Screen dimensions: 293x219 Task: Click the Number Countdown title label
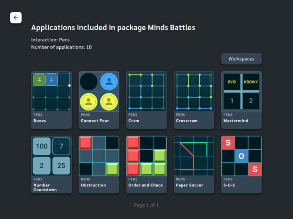[x=45, y=187]
